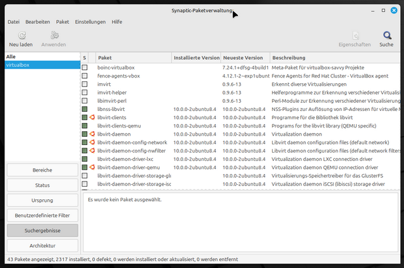Click 'Virtualization daemon LXC connection driver' description

322,159
